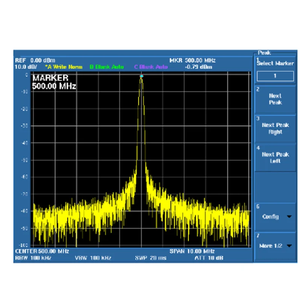This screenshot has width=301, height=301.
Task: Click the Select Marker softkey
Action: (275, 70)
